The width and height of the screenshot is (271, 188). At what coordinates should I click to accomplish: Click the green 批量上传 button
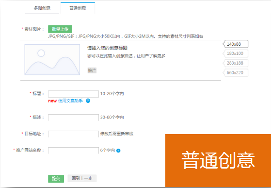coord(60,29)
